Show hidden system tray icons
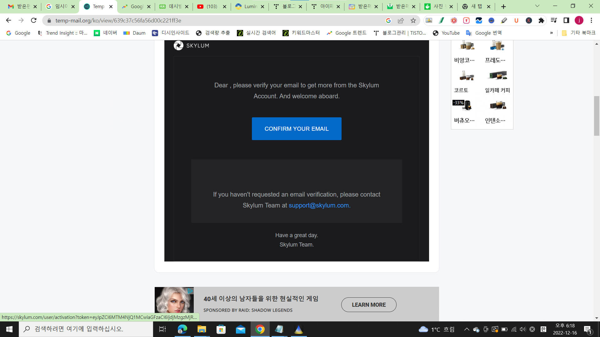This screenshot has height=337, width=600. 467,329
